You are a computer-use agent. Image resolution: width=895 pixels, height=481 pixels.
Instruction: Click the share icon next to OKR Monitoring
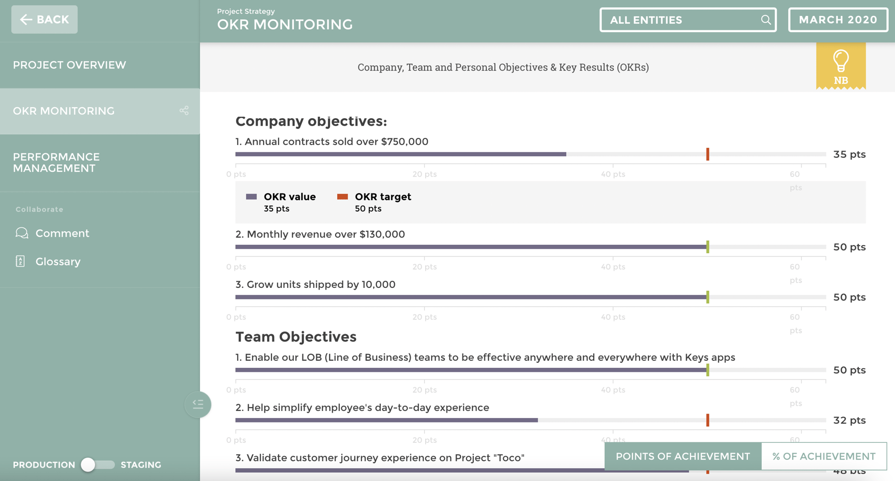click(184, 111)
